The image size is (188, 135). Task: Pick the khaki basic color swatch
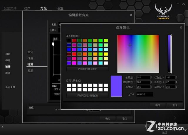pyautogui.click(x=95, y=45)
